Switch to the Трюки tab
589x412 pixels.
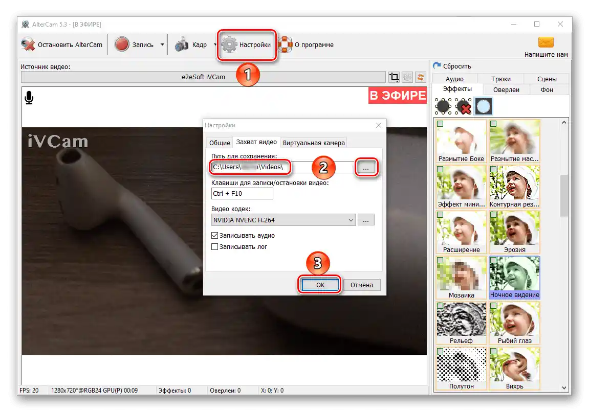click(x=500, y=79)
